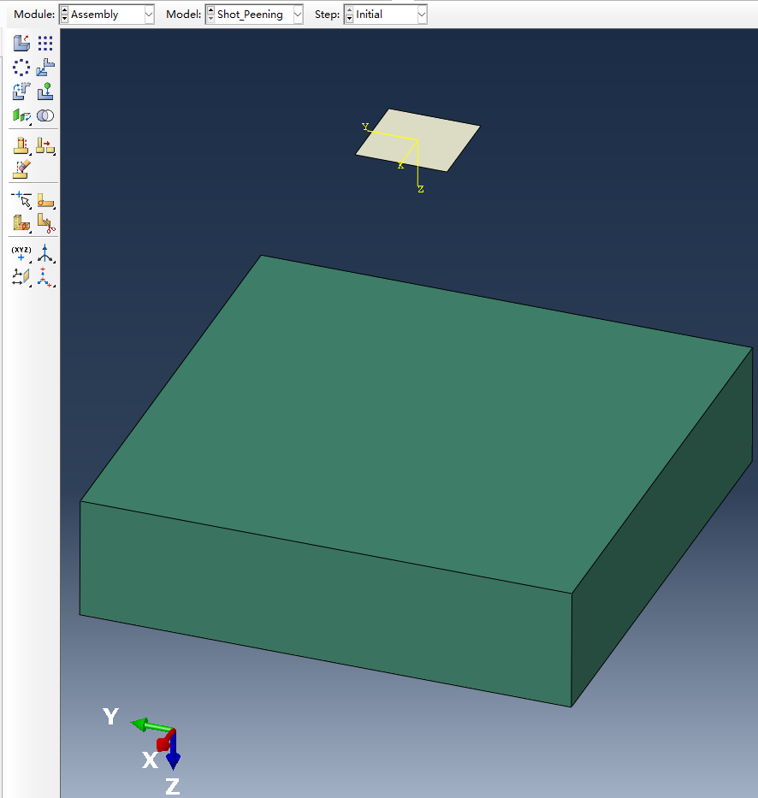The image size is (758, 798).
Task: Select the Create Datum Axis tool
Action: tap(45, 253)
